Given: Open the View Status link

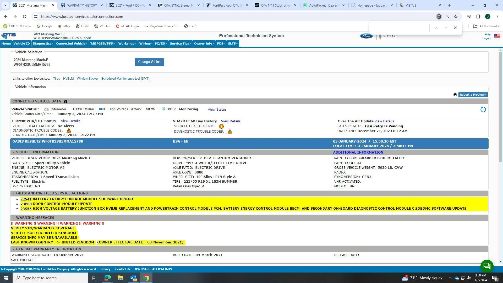Looking at the screenshot, I should click(x=217, y=110).
